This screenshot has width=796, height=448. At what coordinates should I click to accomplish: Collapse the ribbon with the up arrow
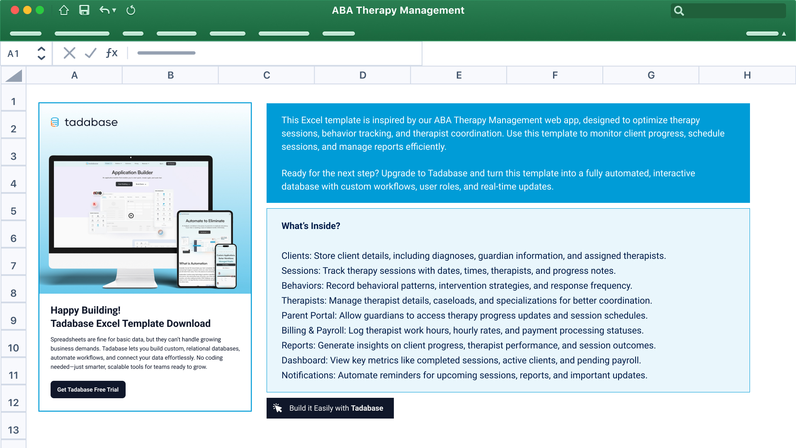[784, 34]
